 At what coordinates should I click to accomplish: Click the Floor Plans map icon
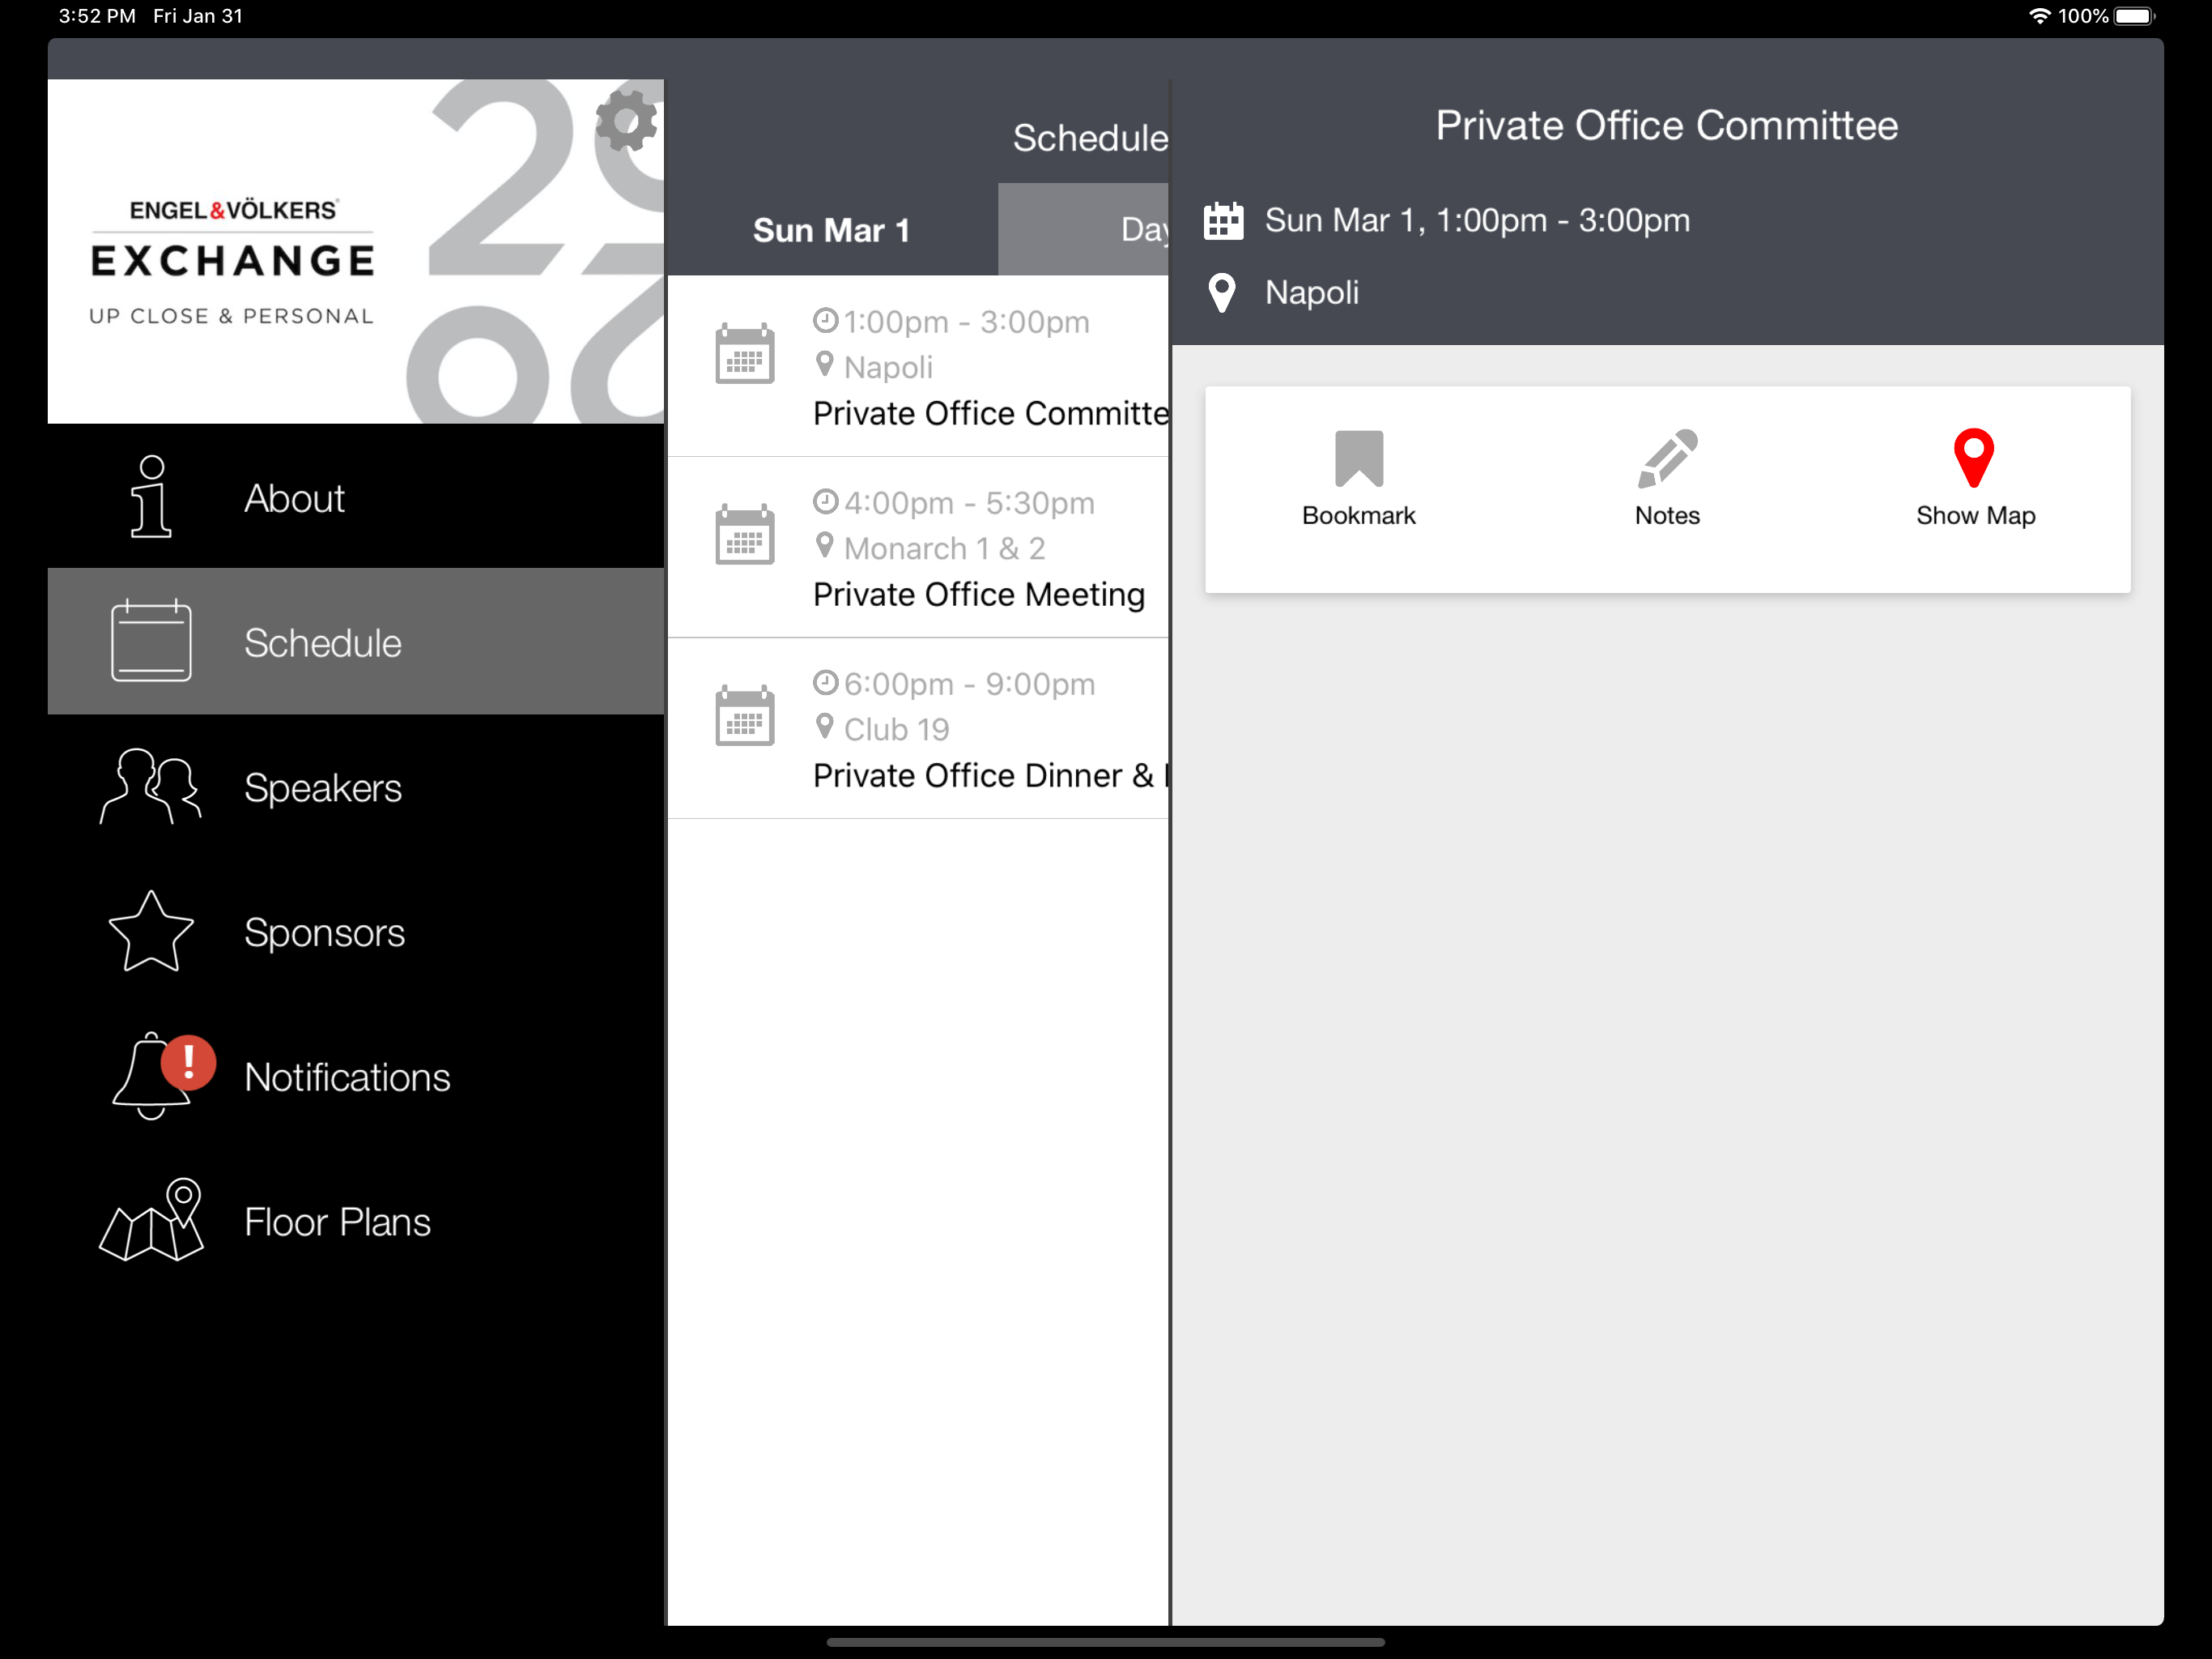151,1221
